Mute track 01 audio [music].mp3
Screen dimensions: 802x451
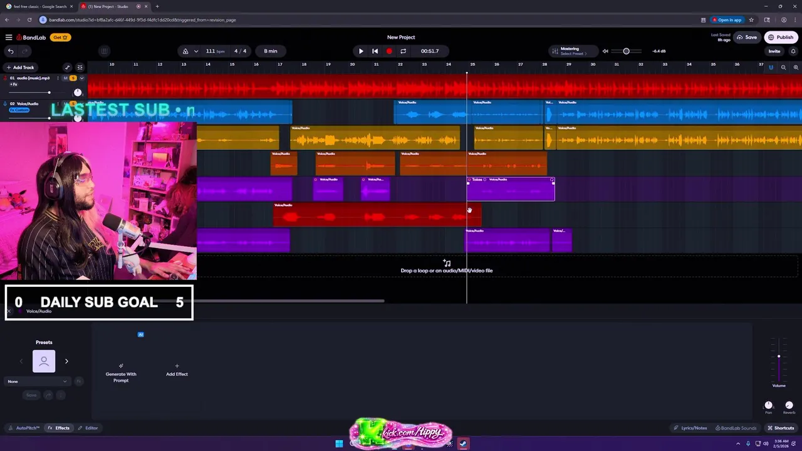click(x=66, y=78)
